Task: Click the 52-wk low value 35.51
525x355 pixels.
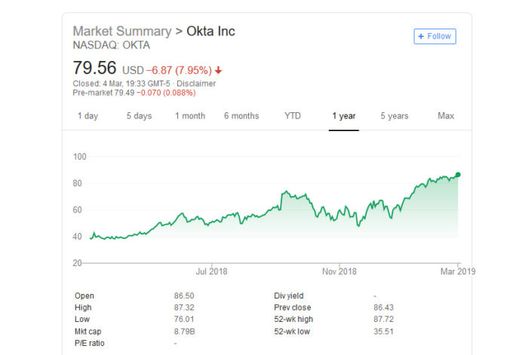Action: (x=383, y=332)
